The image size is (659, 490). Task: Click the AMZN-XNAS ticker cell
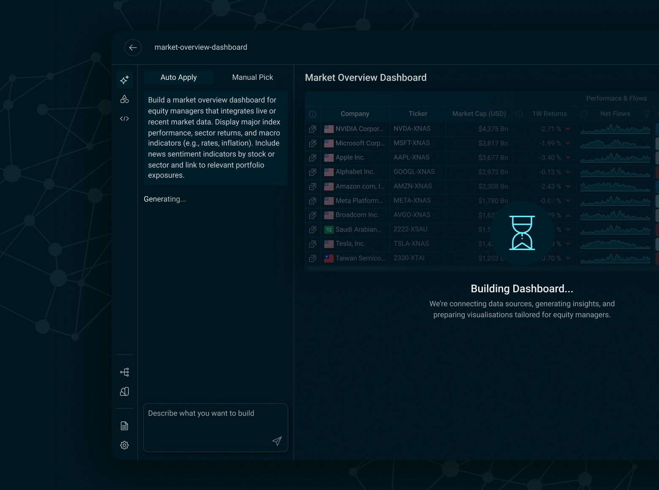[x=413, y=186]
